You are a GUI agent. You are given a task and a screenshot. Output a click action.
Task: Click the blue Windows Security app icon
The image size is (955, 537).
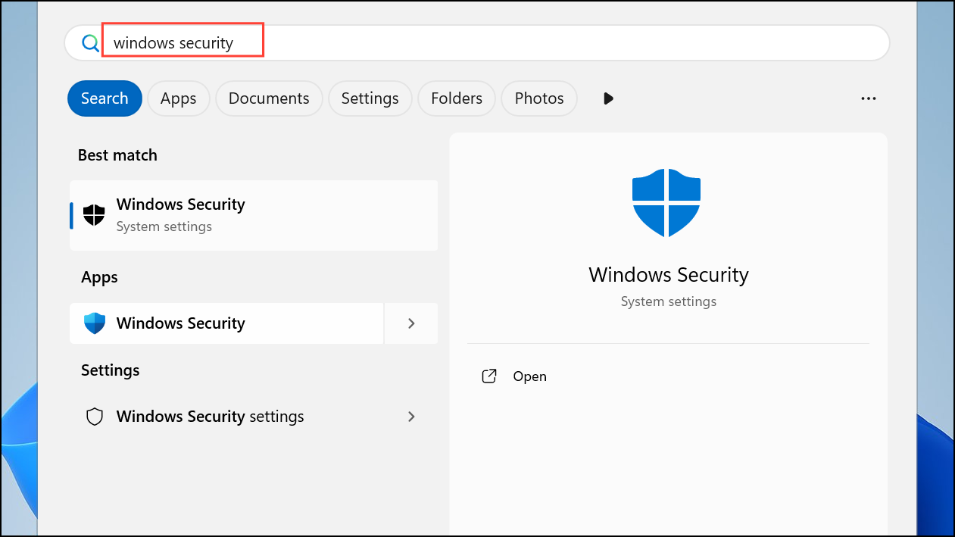click(x=94, y=323)
